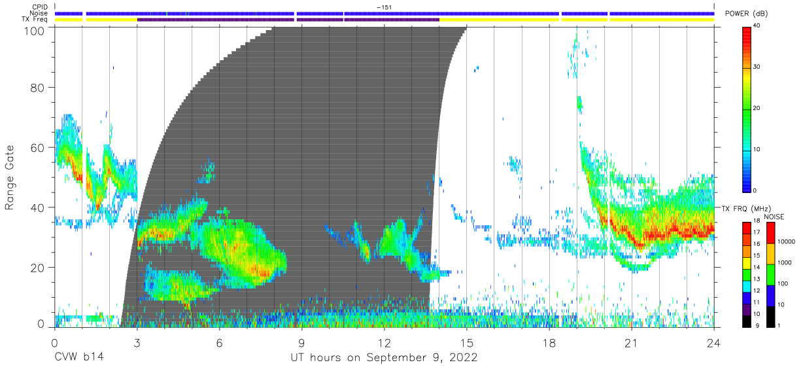
Task: Click the TX Freq row label
Action: (35, 20)
